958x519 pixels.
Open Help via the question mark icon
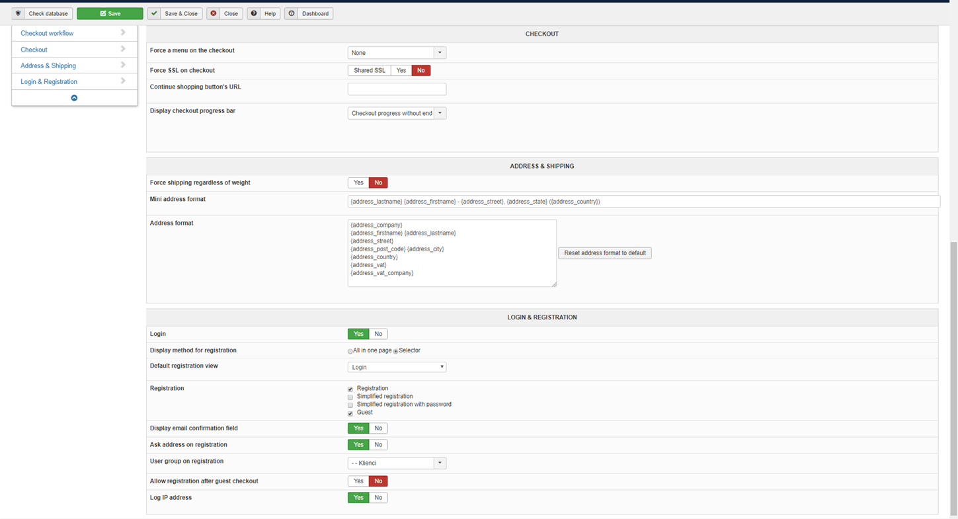[254, 13]
